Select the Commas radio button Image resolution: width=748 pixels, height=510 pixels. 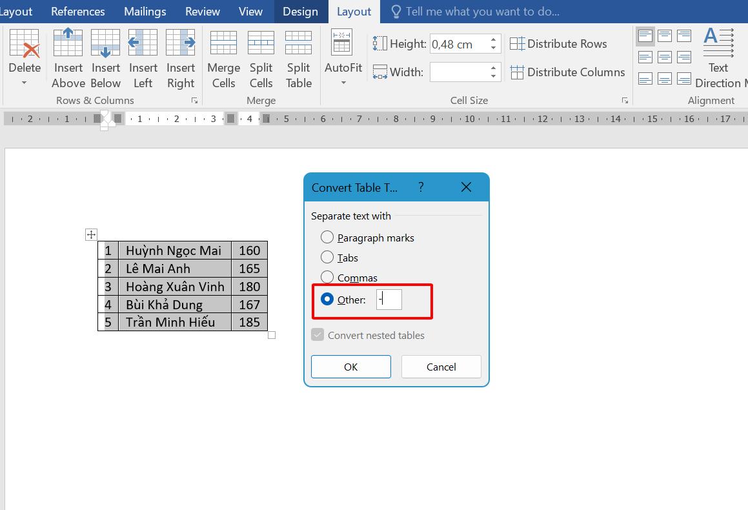tap(327, 277)
